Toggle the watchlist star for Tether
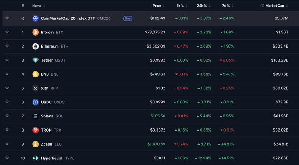Viewport: 299px width, 165px height. click(7, 59)
